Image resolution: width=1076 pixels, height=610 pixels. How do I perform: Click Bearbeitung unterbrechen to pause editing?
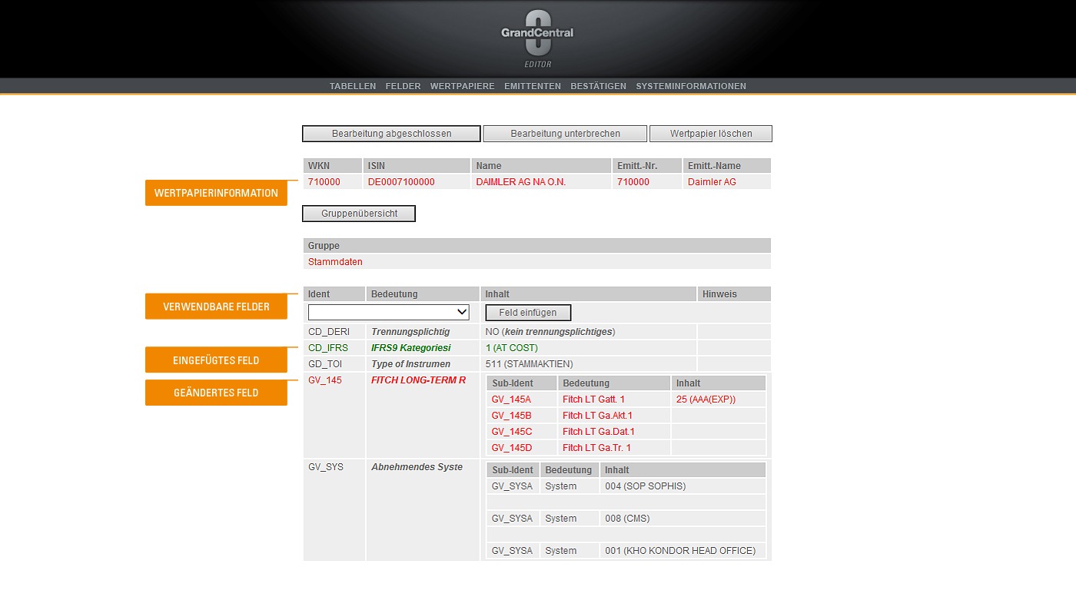pyautogui.click(x=565, y=134)
